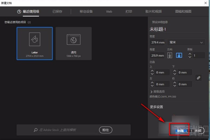
Task: Click the width field showing 279.4 mm
Action: click(157, 42)
